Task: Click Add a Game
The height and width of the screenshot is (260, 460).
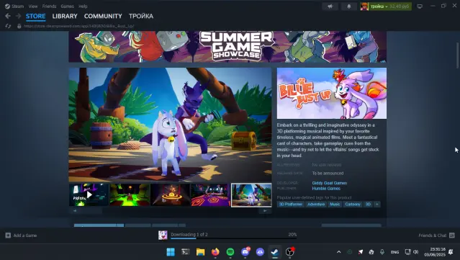Action: tap(21, 236)
